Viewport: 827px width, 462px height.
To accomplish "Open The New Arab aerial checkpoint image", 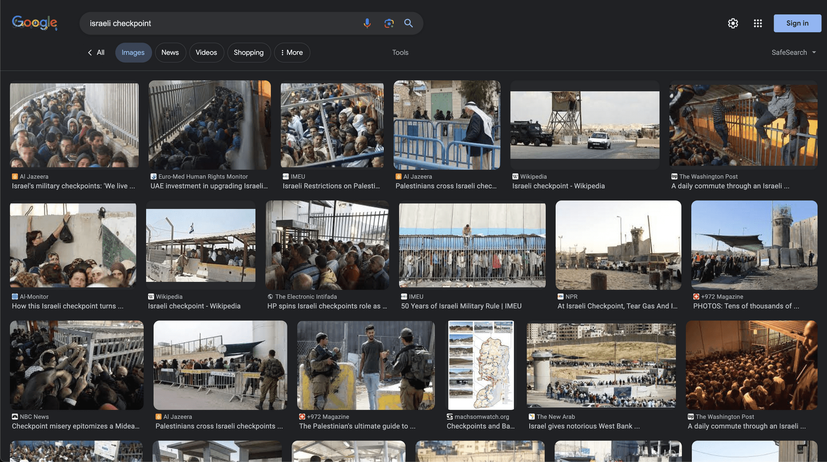I will (x=601, y=365).
